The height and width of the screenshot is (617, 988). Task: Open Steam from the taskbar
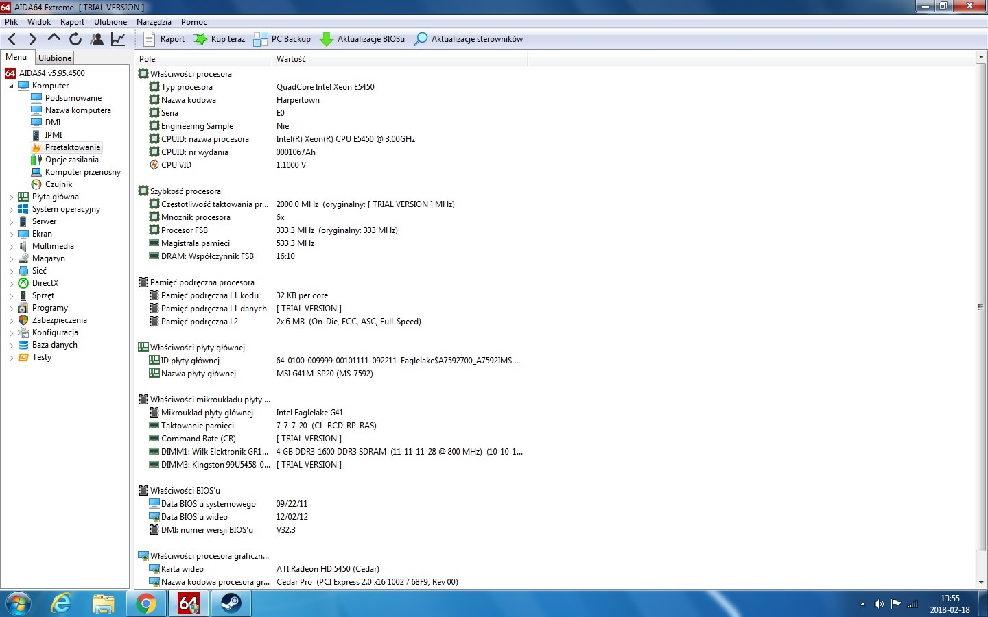(x=230, y=604)
